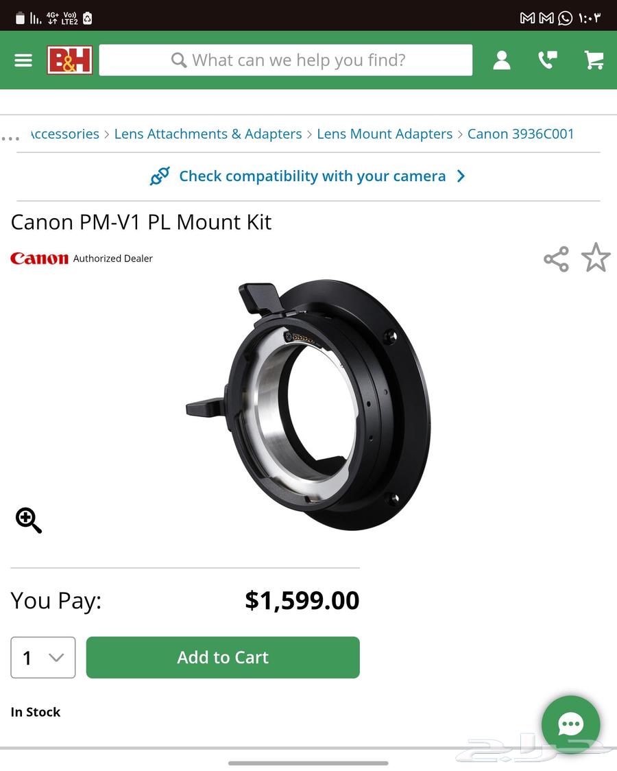617x771 pixels.
Task: Click the Add to Cart button
Action: (x=222, y=657)
